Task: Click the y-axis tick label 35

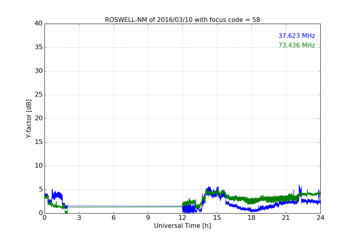Action: (x=38, y=47)
